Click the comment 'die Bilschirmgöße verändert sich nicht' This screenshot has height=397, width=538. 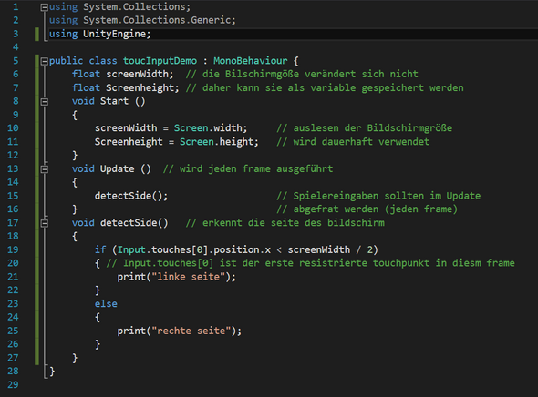pyautogui.click(x=310, y=75)
